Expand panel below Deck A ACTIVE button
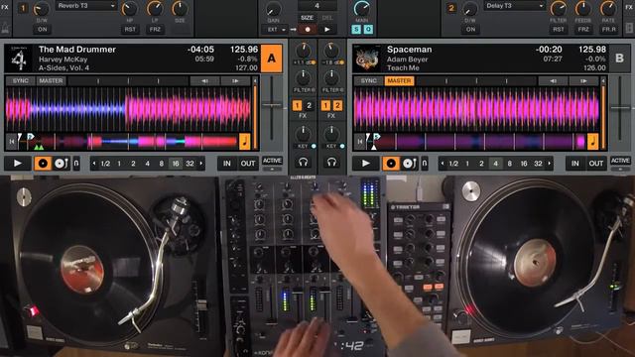This screenshot has width=635, height=357. tap(272, 170)
